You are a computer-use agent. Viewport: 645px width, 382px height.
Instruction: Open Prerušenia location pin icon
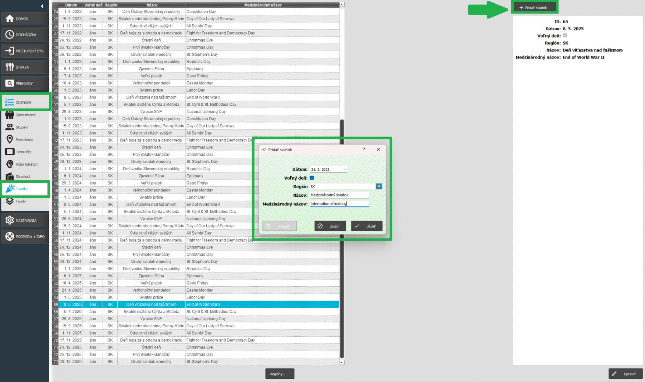[x=10, y=140]
